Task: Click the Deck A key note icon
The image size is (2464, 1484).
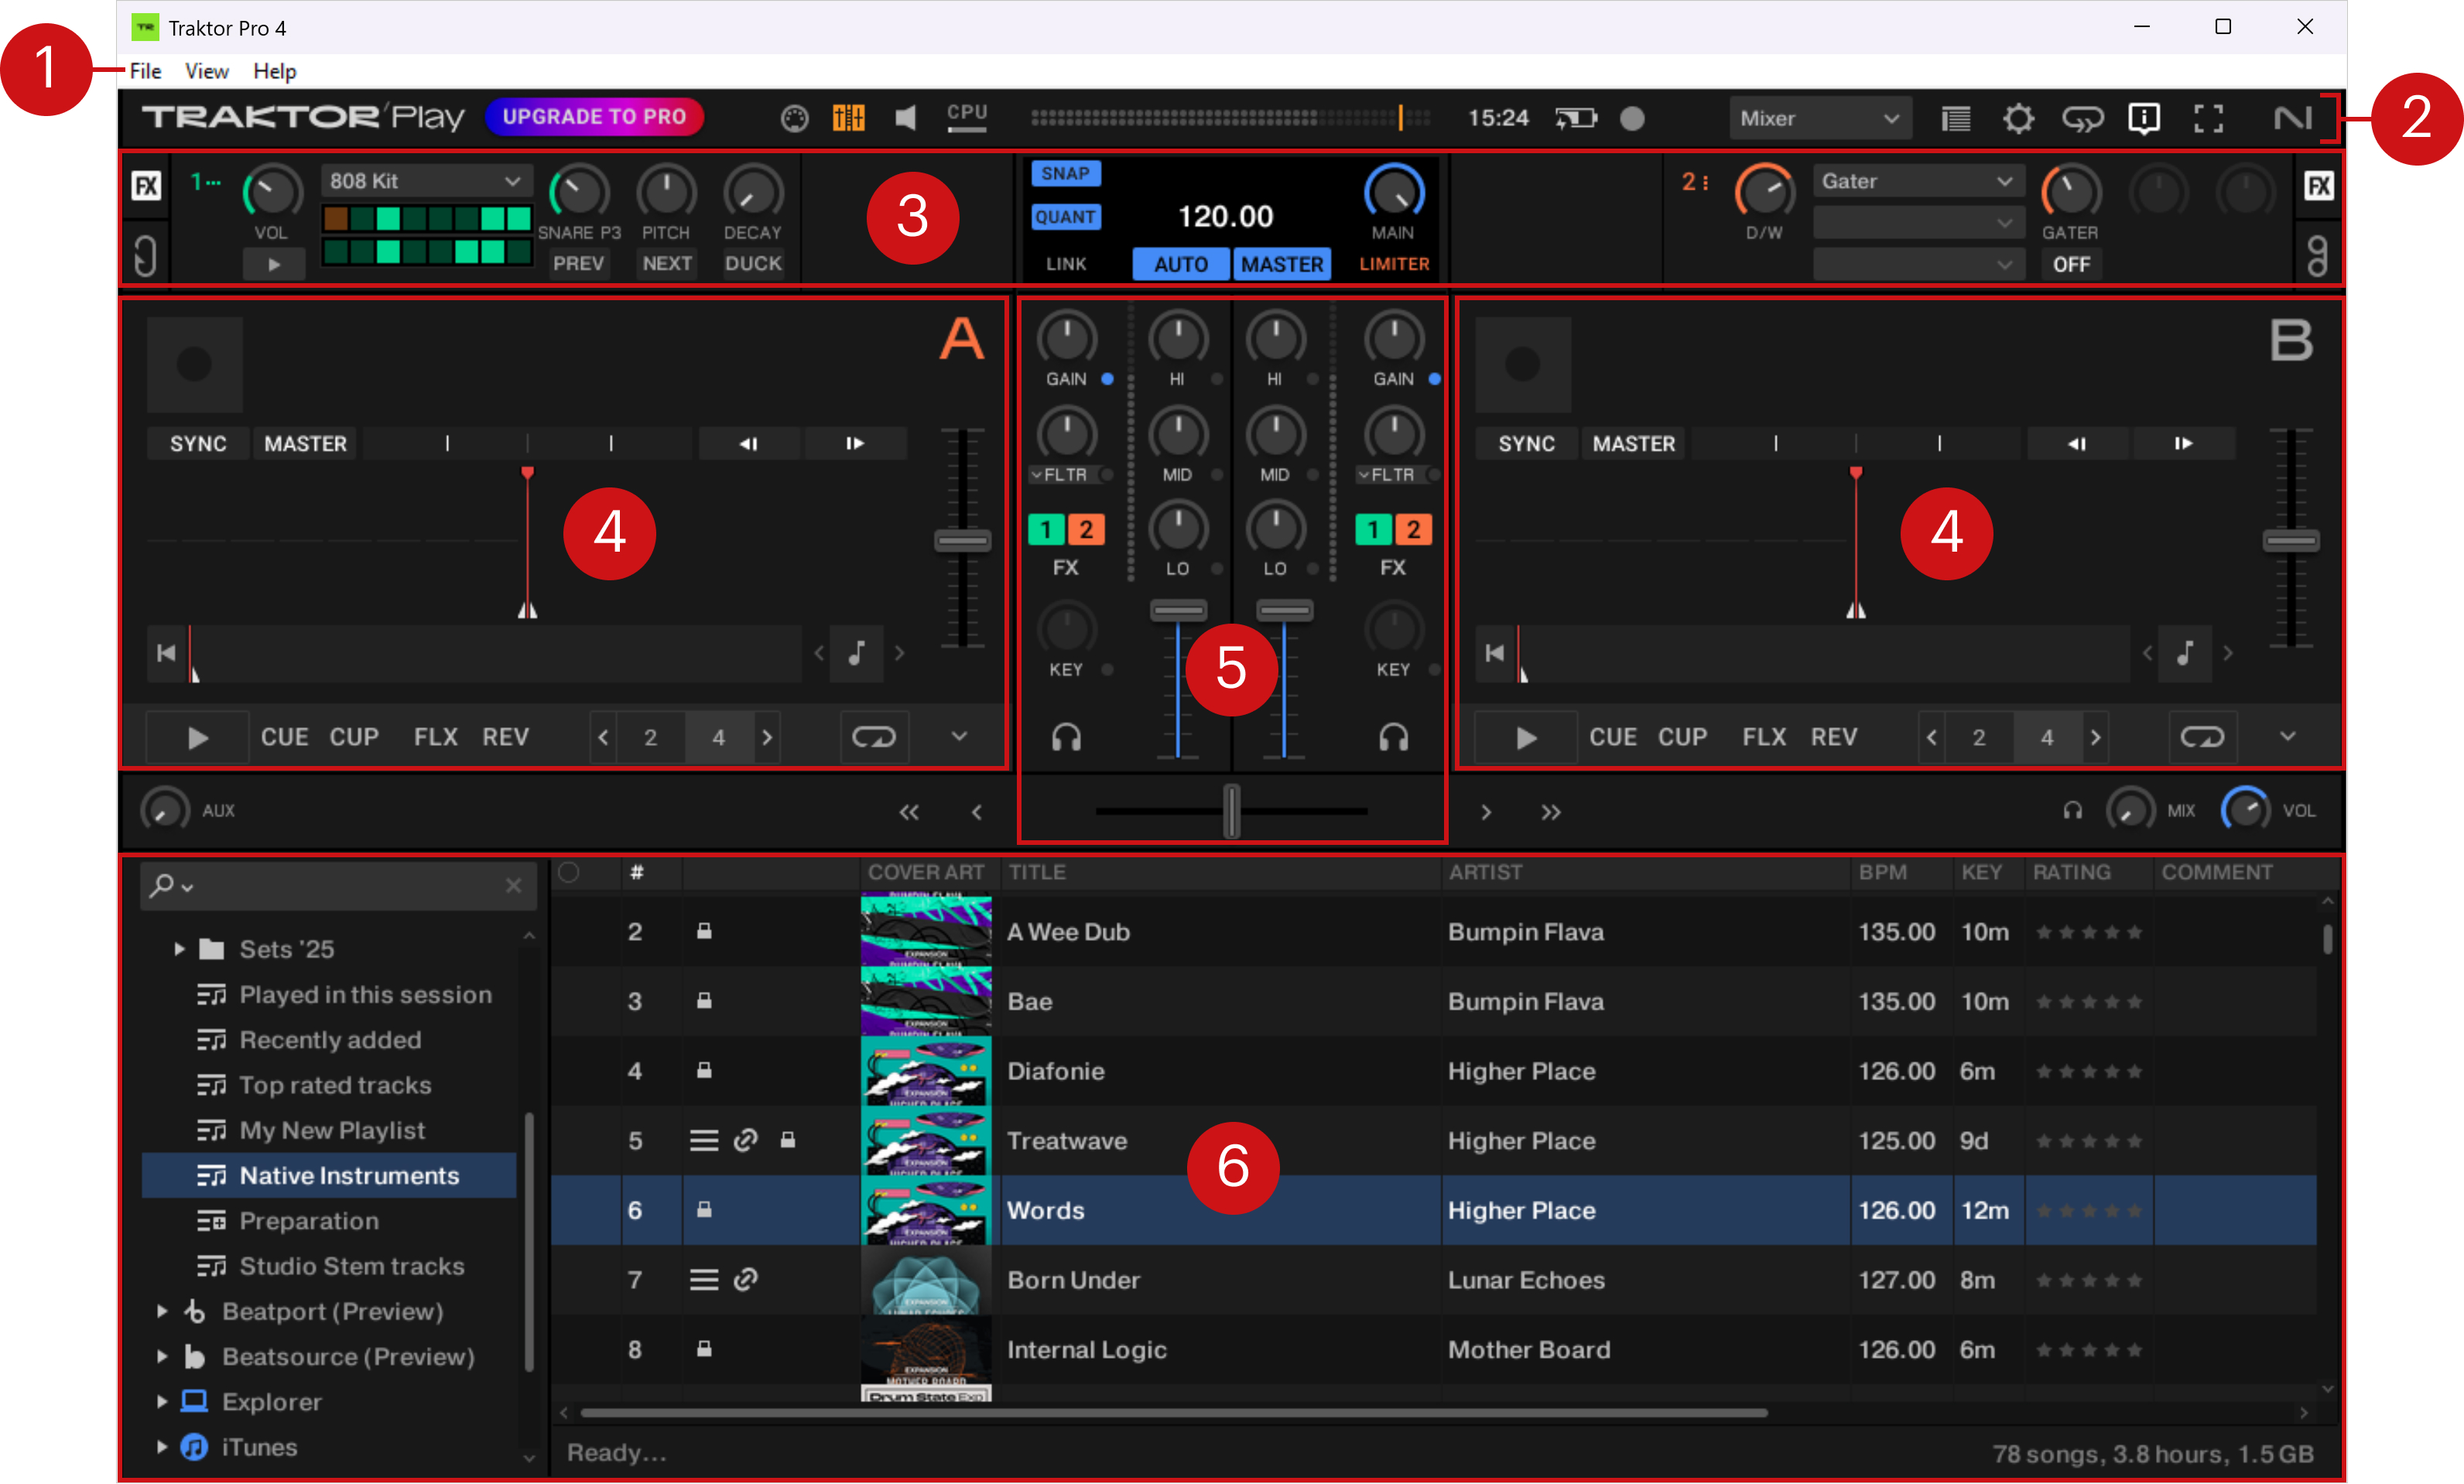Action: (x=857, y=653)
